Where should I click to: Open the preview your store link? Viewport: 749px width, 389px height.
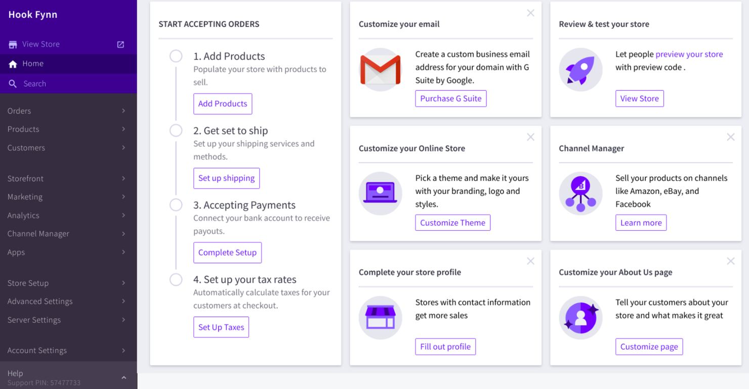(689, 54)
